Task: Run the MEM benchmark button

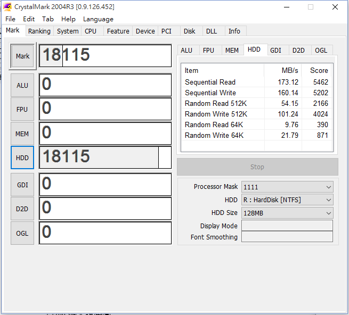Action: click(x=22, y=134)
